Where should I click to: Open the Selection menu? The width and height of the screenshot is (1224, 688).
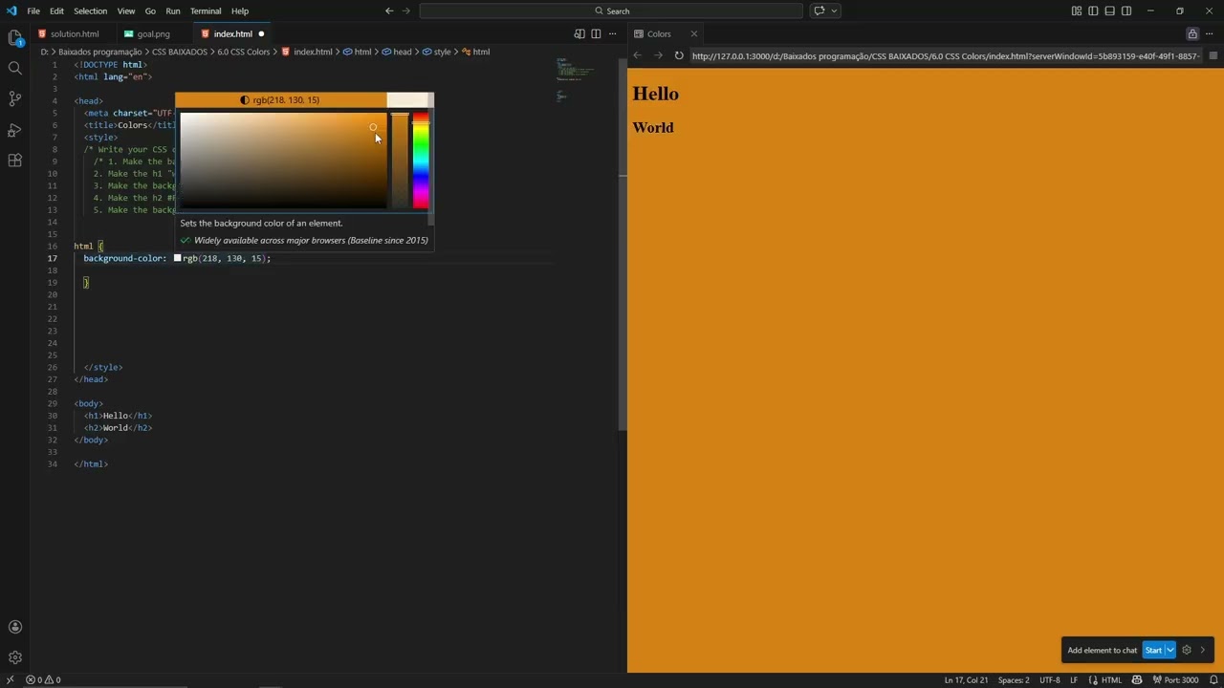click(90, 11)
